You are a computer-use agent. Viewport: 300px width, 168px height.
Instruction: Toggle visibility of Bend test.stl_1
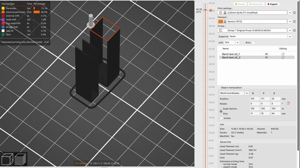tap(266, 54)
